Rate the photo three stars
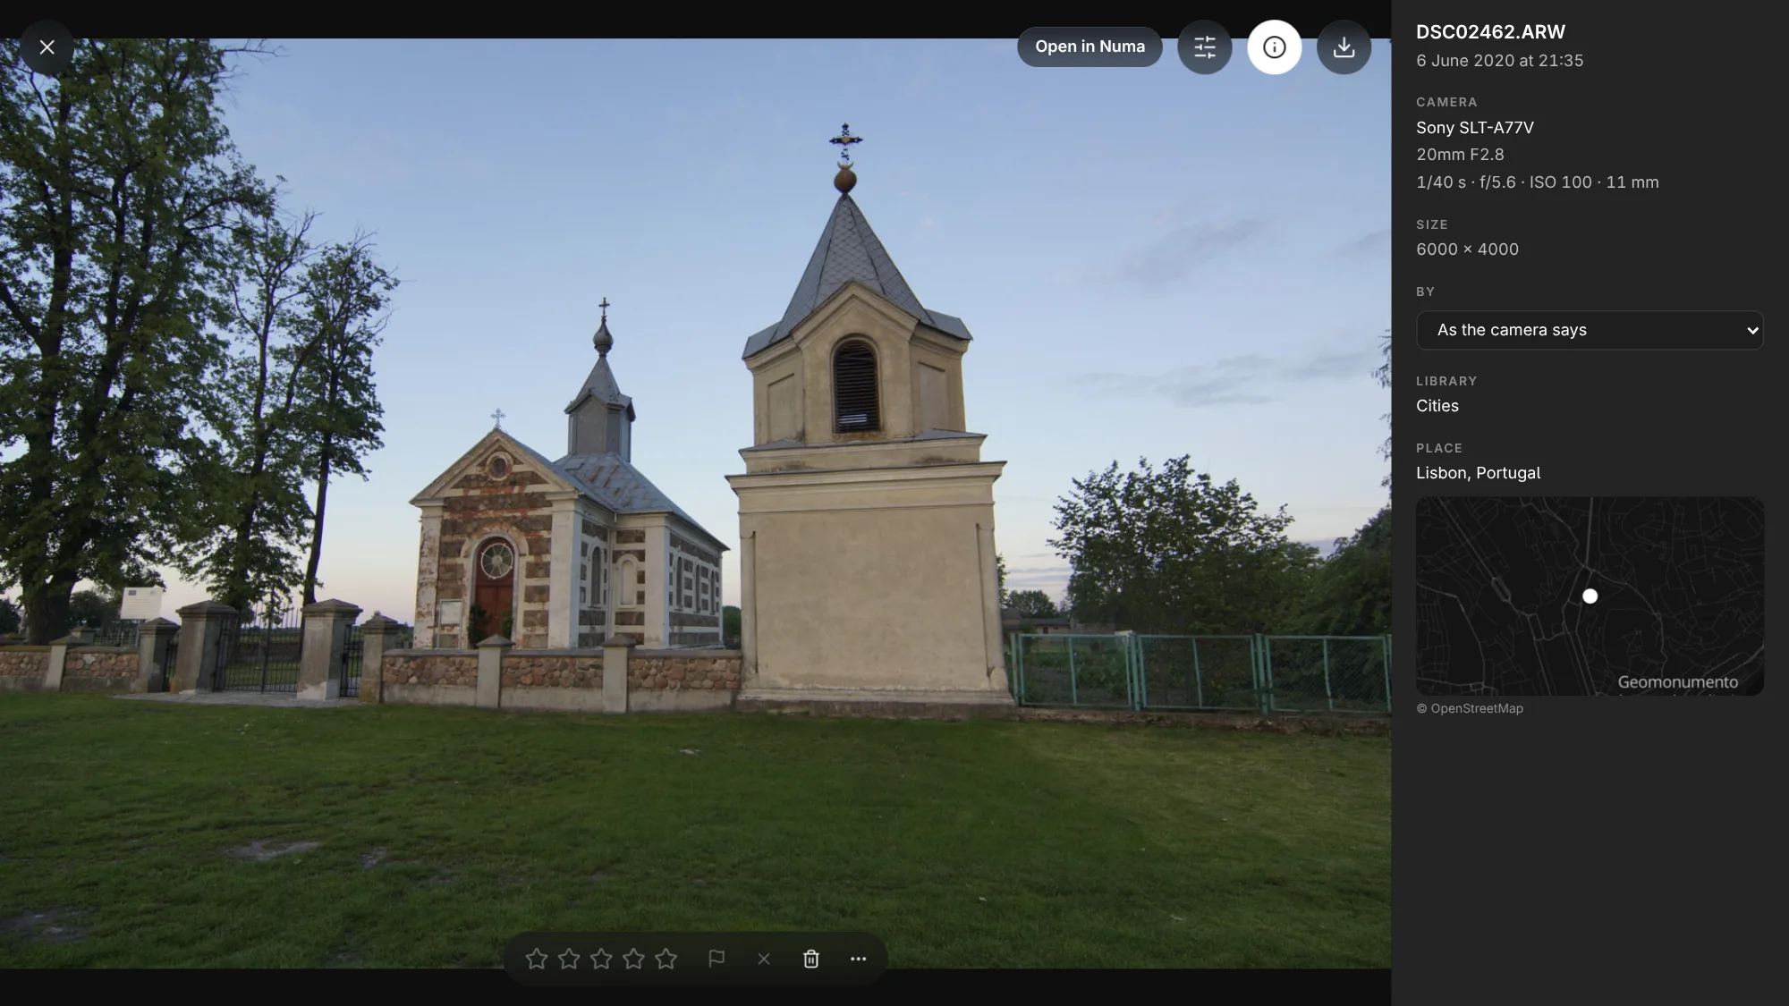The width and height of the screenshot is (1789, 1006). (x=601, y=959)
